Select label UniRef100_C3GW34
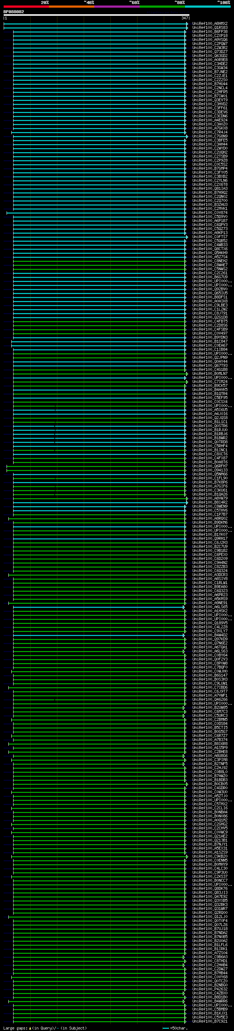Viewport: 234px width, 1031px height. tap(210, 68)
